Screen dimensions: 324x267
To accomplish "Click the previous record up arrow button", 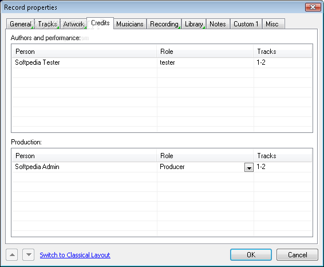I will click(x=12, y=255).
